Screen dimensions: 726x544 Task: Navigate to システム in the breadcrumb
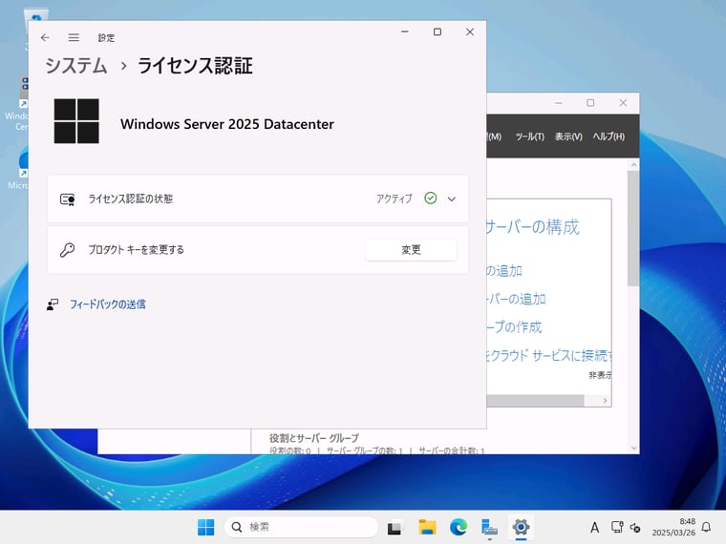[x=76, y=66]
